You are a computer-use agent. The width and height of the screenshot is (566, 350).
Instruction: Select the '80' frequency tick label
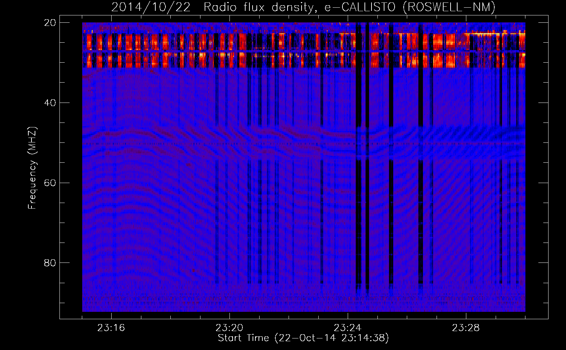[x=50, y=263]
